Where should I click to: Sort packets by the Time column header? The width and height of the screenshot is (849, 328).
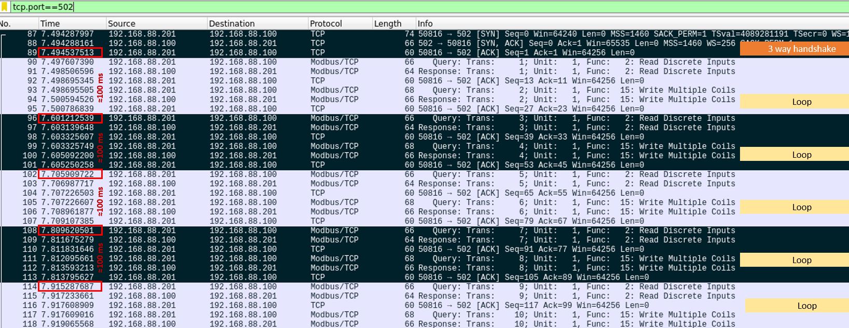[72, 23]
